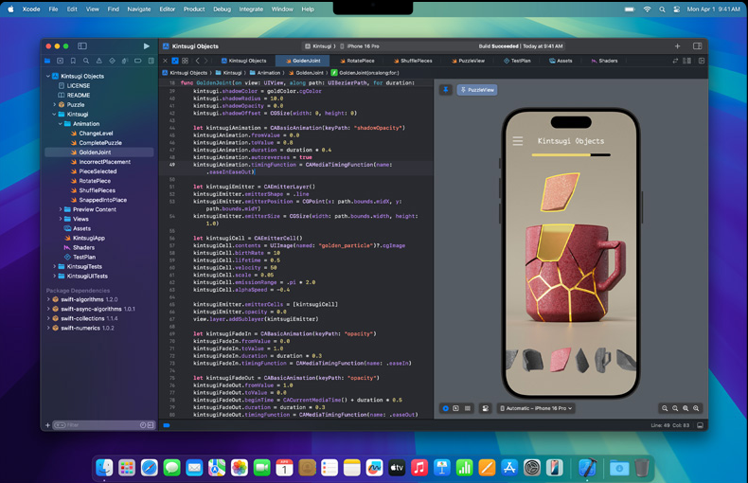Expand the swift-algorithms package
Image resolution: width=748 pixels, height=483 pixels.
[x=48, y=299]
